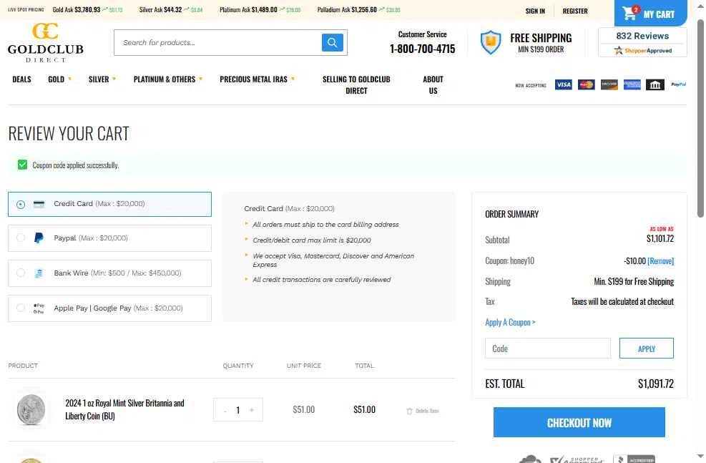
Task: Click the Shopper Approved star icon
Action: (x=618, y=50)
